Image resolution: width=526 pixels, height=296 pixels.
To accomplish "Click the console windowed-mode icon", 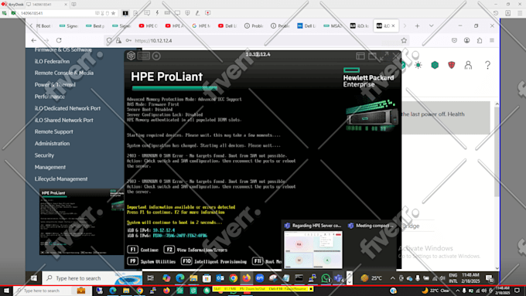I will 372,56.
